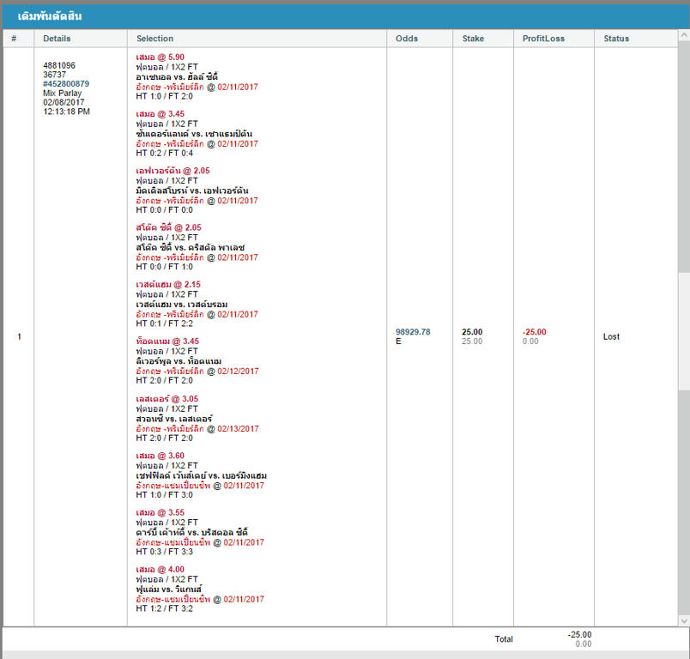Click bet reference #452800879
690x659 pixels.
coord(66,83)
